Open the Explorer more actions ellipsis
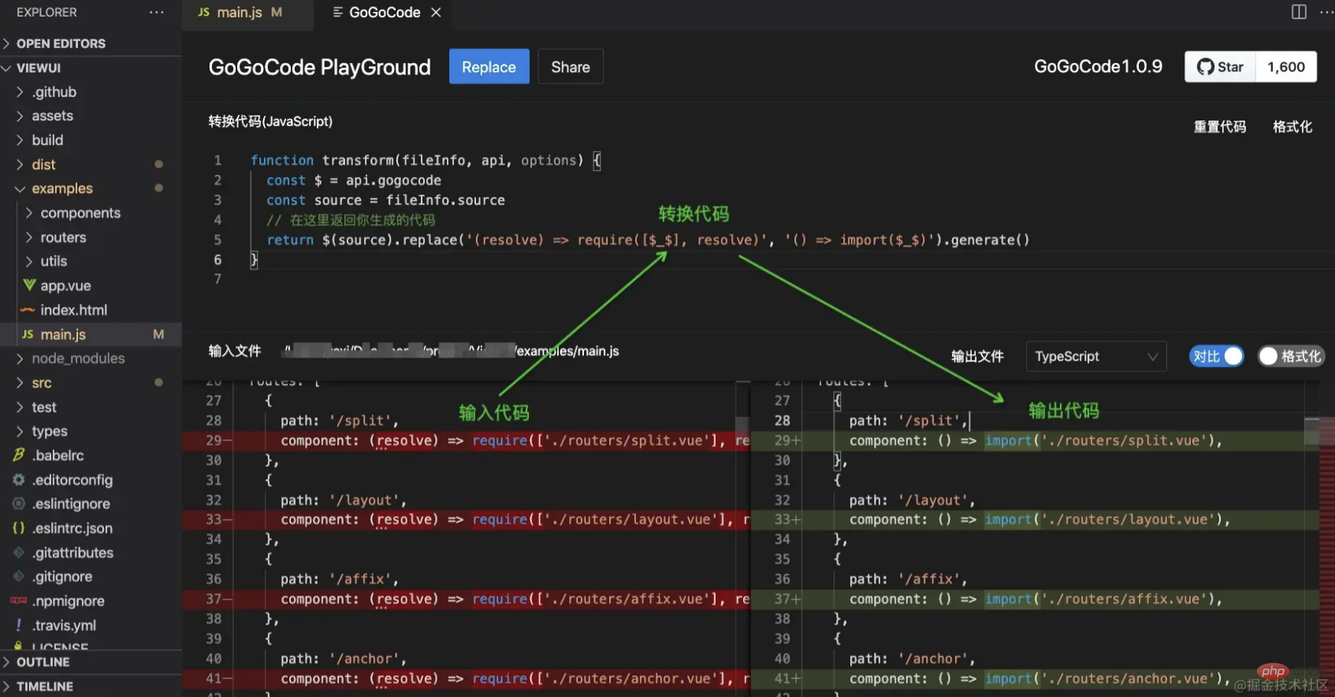This screenshot has height=697, width=1335. pyautogui.click(x=157, y=13)
